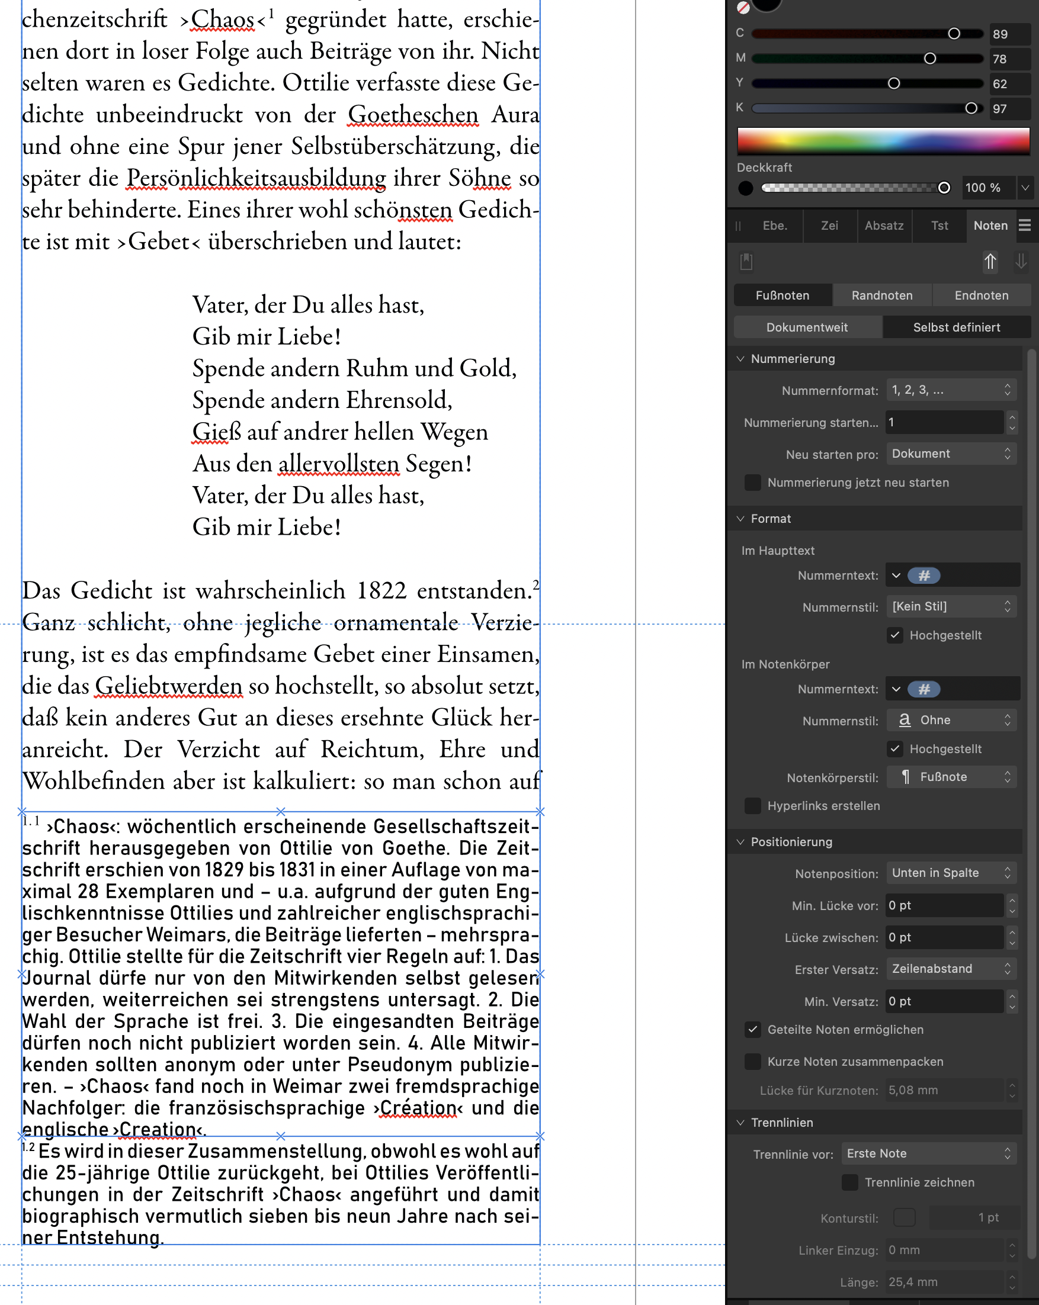Click the # token in Hauptext Nummerntext
The width and height of the screenshot is (1039, 1305).
pos(924,576)
